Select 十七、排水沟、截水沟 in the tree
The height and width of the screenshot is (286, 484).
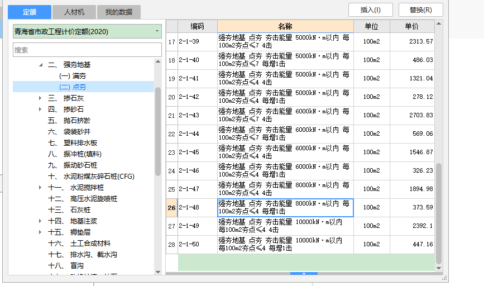pos(83,255)
